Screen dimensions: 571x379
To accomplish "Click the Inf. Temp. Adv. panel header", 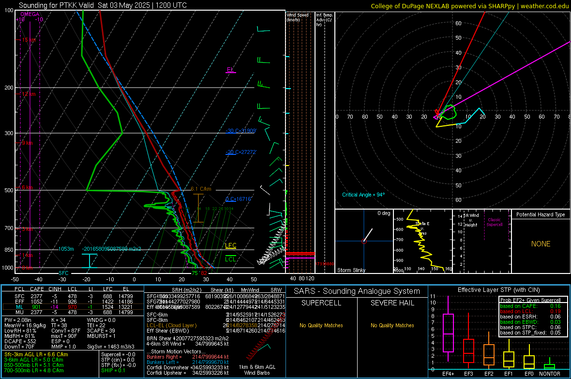I will click(324, 20).
